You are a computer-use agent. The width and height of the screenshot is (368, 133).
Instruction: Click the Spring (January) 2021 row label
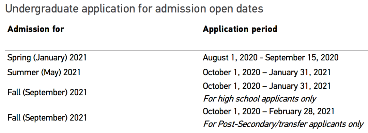(x=47, y=57)
